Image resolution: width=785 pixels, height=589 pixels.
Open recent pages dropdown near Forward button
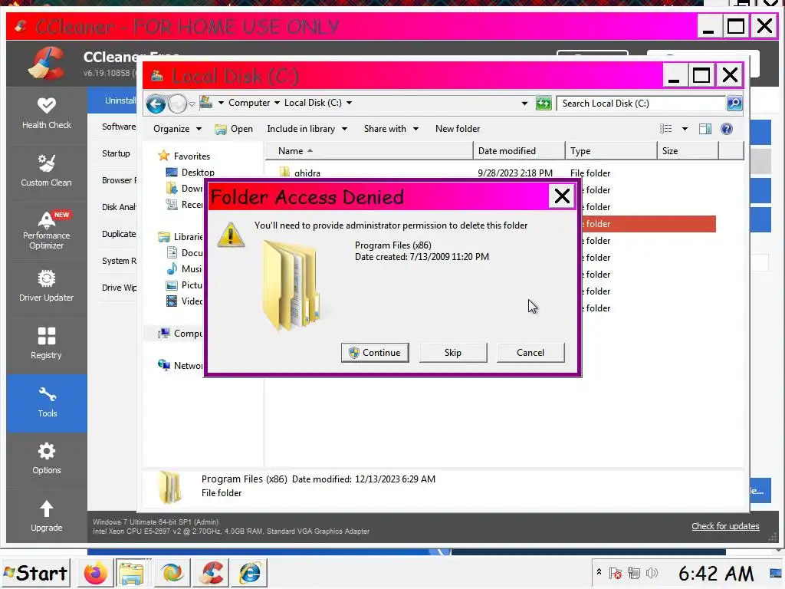pos(192,104)
